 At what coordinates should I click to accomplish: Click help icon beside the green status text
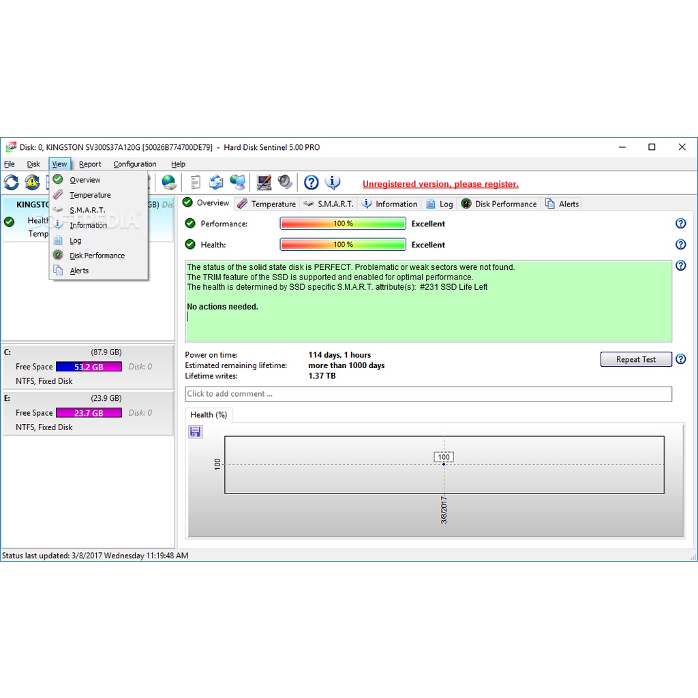click(x=681, y=266)
